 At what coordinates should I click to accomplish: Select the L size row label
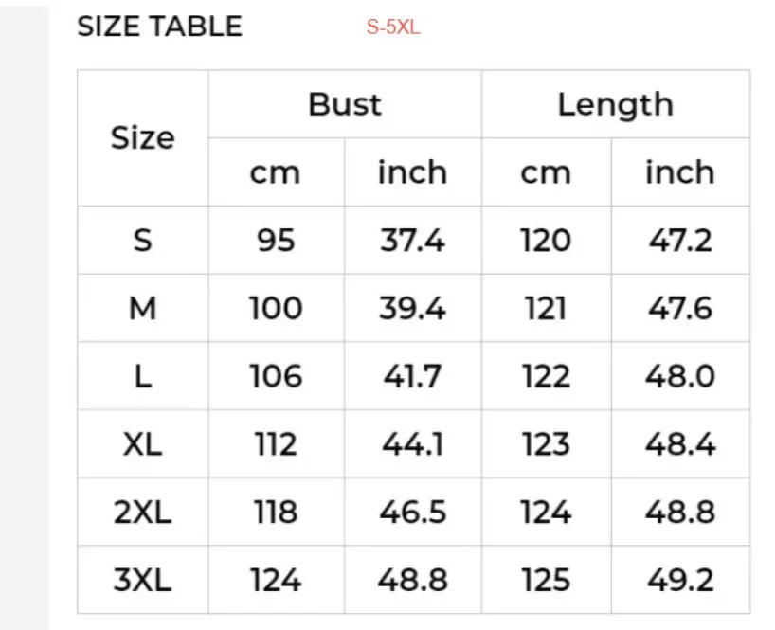coord(143,377)
